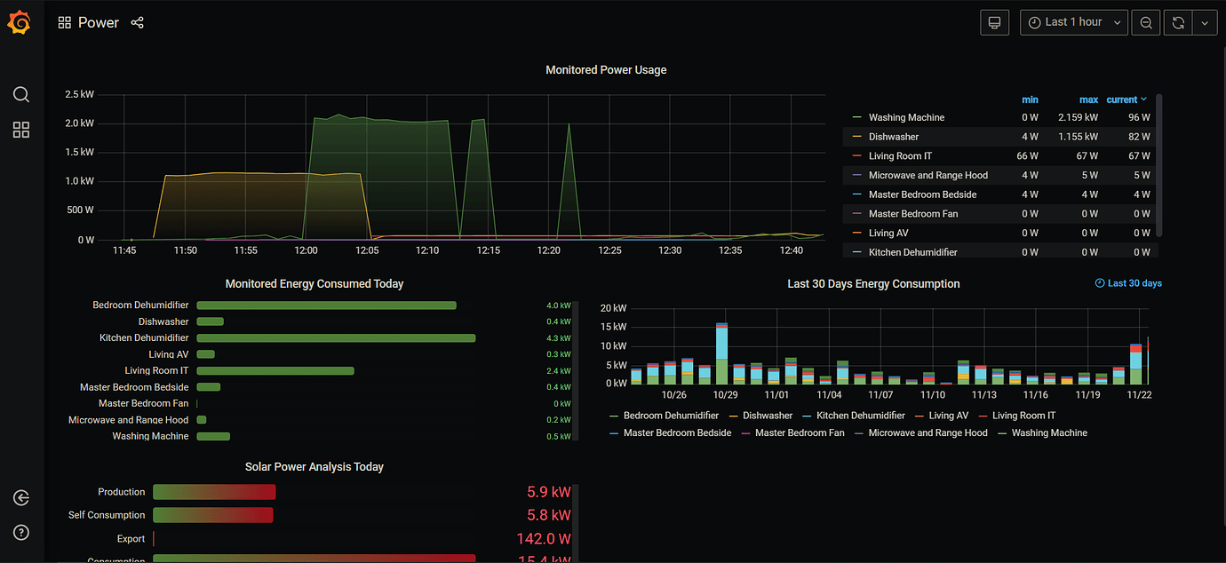
Task: Enable TV mode with the monitor icon
Action: [x=994, y=22]
